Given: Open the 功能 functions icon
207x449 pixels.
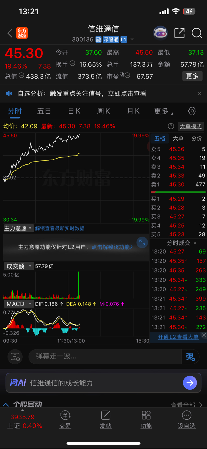Looking at the screenshot, I should tap(146, 420).
